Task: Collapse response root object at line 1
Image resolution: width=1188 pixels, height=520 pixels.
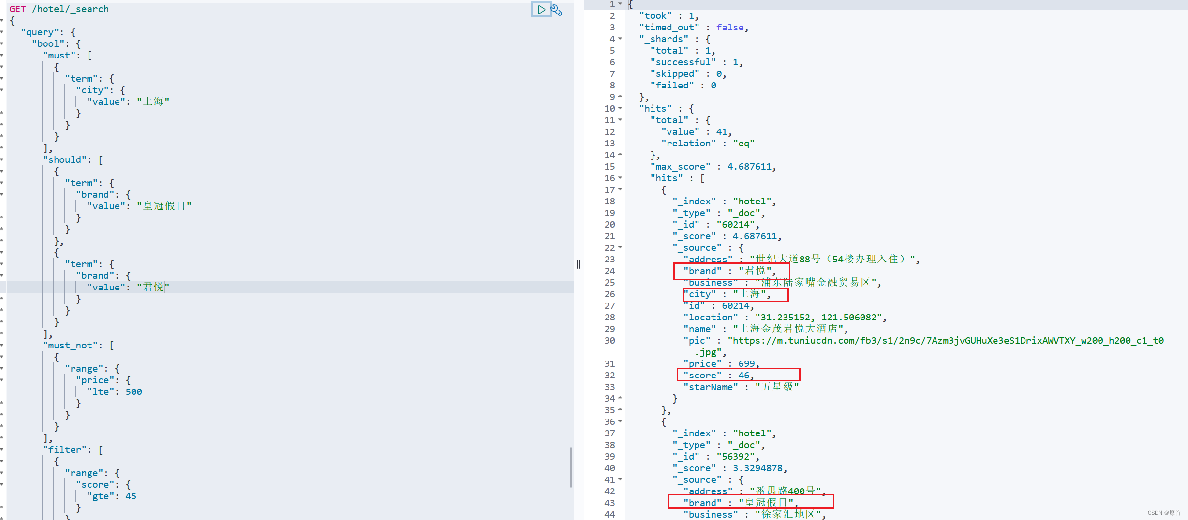Action: [621, 4]
